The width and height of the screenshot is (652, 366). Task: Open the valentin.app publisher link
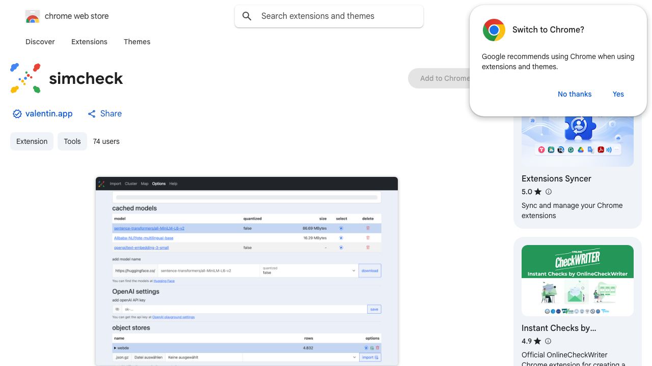coord(49,114)
